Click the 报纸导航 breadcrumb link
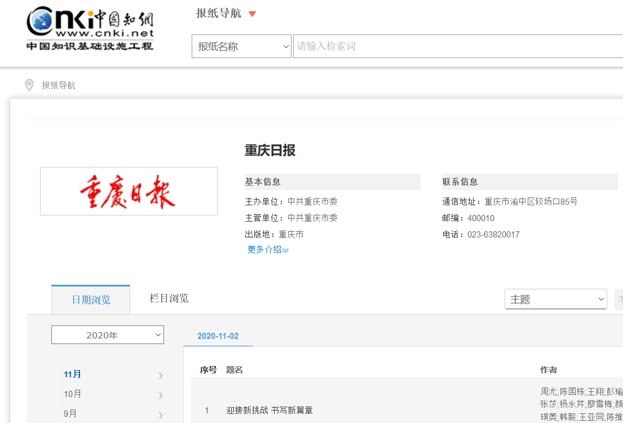This screenshot has height=423, width=623. coord(59,85)
